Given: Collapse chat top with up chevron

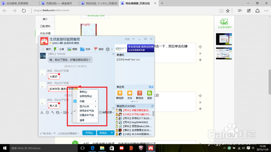Looking at the screenshot, I should [x=113, y=54].
